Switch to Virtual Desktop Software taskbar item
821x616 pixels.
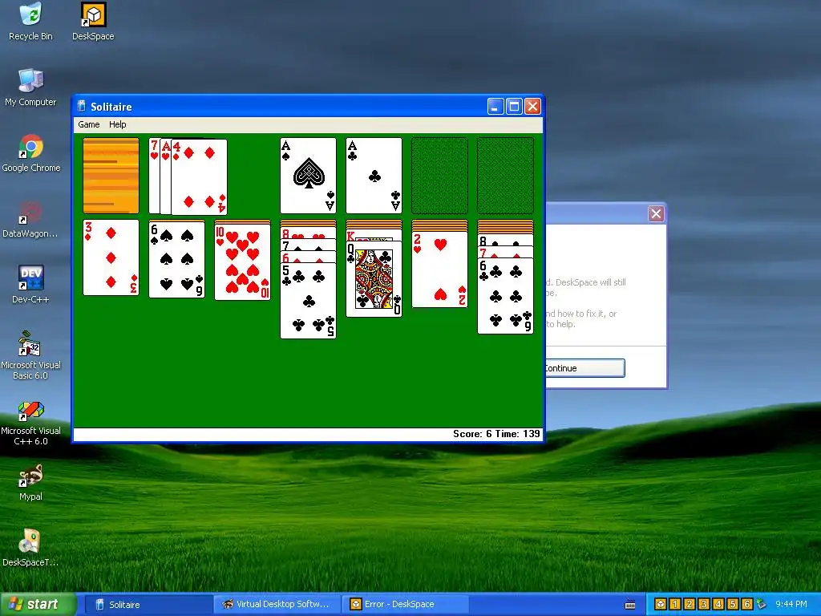[277, 605]
